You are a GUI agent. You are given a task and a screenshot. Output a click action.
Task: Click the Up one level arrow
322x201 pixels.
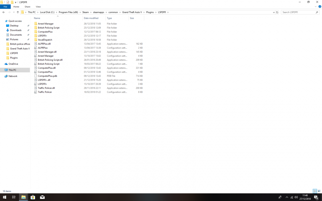pyautogui.click(x=18, y=12)
